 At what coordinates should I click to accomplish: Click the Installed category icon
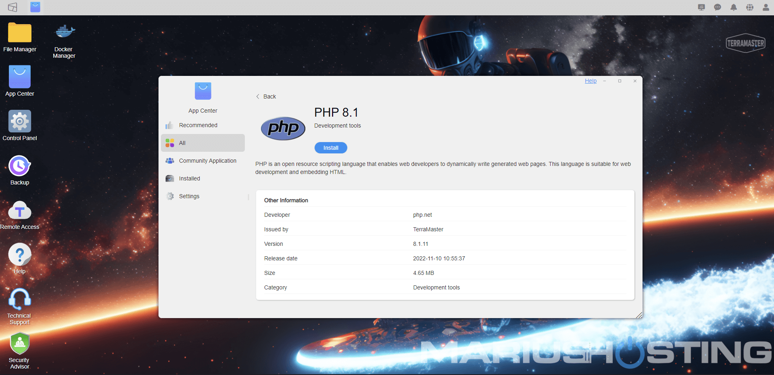[170, 178]
